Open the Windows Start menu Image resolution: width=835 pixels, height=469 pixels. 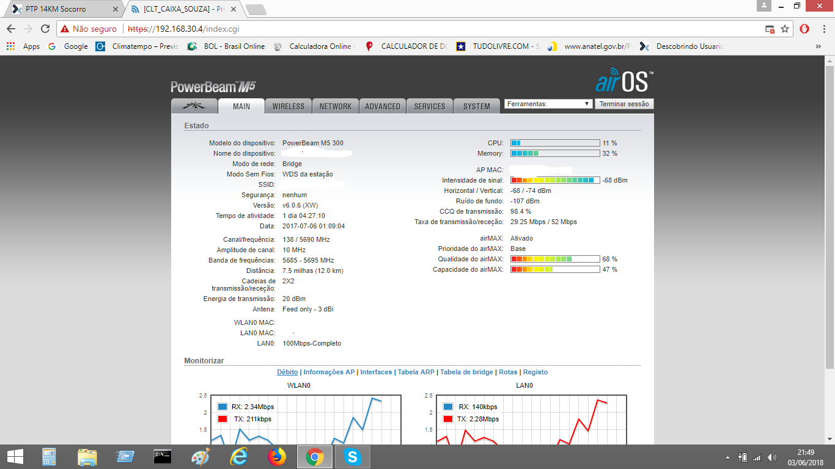[x=15, y=456]
